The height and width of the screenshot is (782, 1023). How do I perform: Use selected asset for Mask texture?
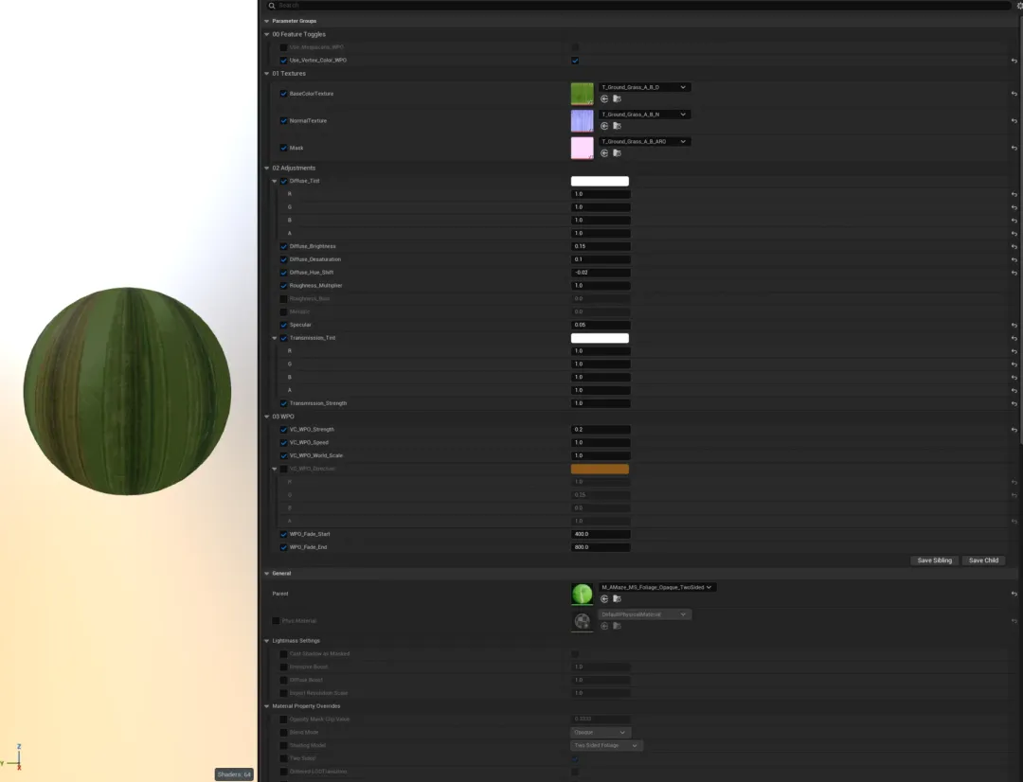(604, 153)
